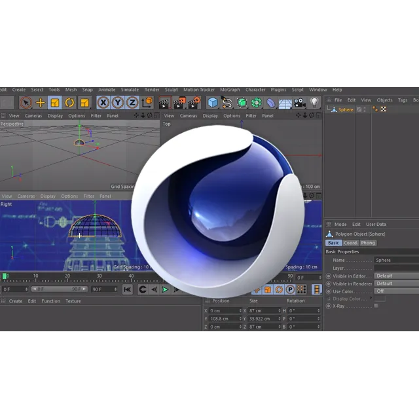Open the green Subdivision Surface generator icon
419x419 pixels.
coord(242,103)
